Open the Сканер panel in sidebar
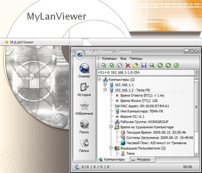The height and width of the screenshot is (173, 202). pyautogui.click(x=84, y=70)
